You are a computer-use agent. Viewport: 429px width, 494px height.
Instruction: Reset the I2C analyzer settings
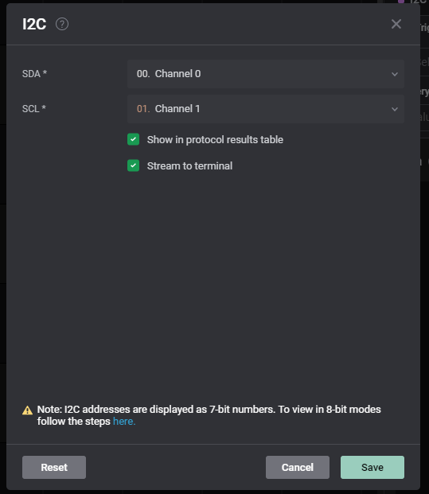(54, 467)
